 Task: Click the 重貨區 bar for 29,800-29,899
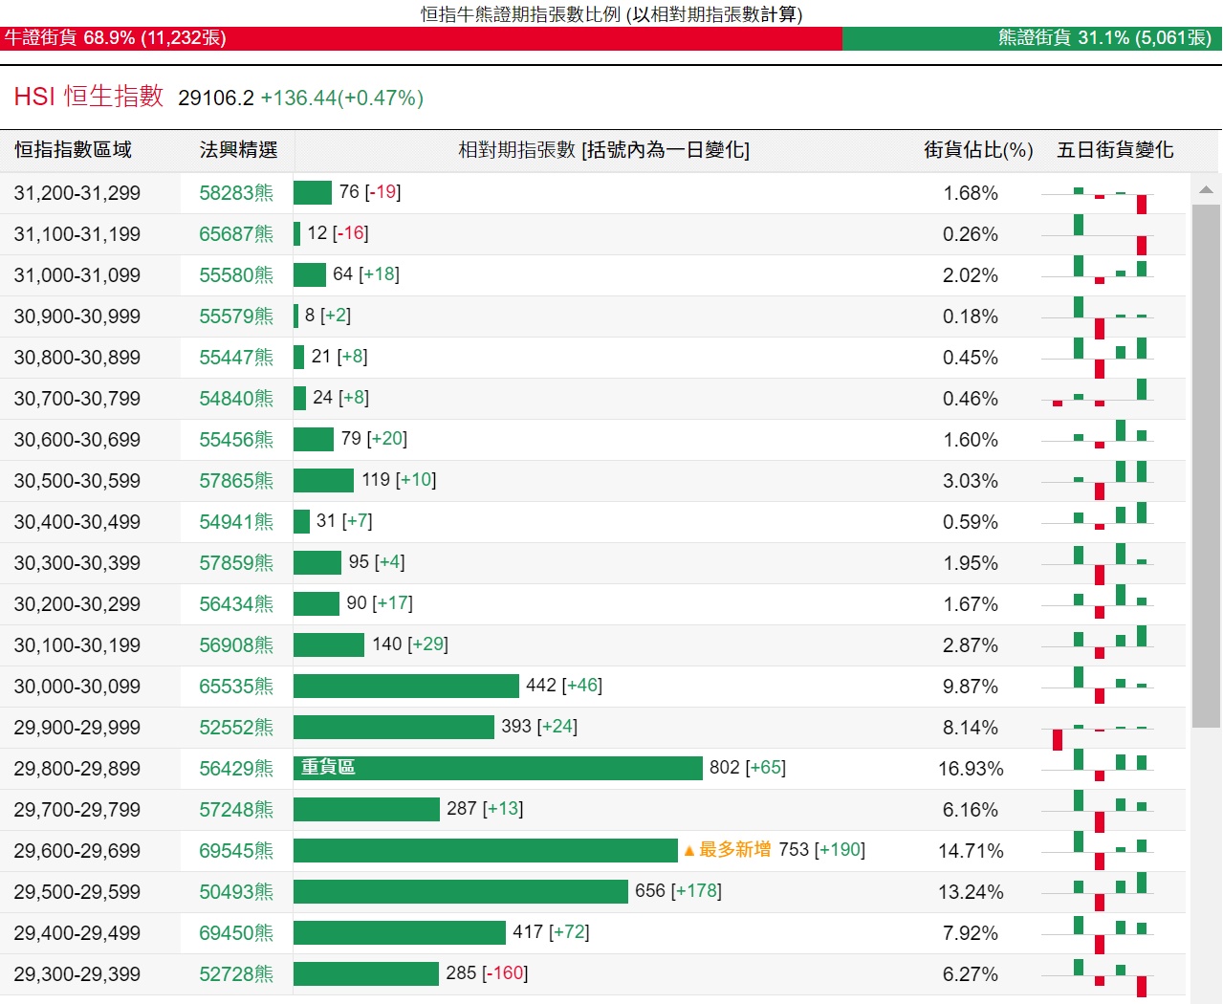pyautogui.click(x=497, y=768)
